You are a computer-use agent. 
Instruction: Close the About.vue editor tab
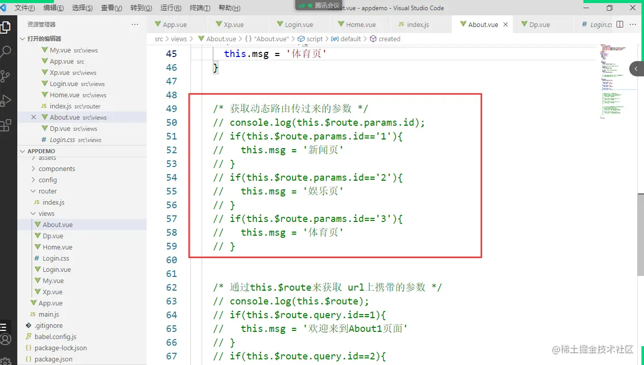(x=506, y=24)
